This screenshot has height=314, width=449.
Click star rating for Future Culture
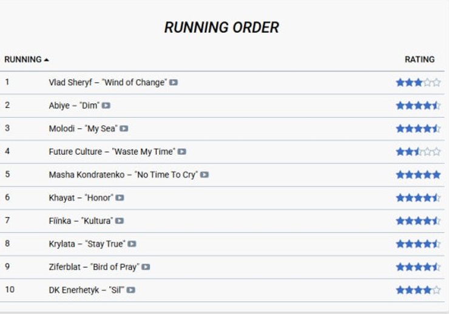pyautogui.click(x=418, y=152)
